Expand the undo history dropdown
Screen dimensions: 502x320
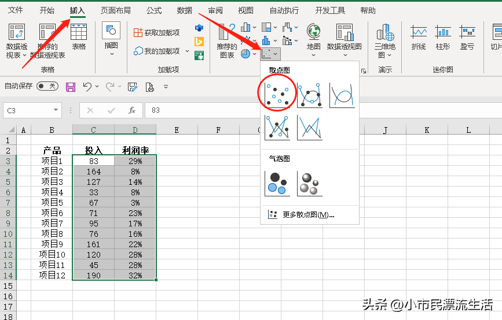pos(97,86)
